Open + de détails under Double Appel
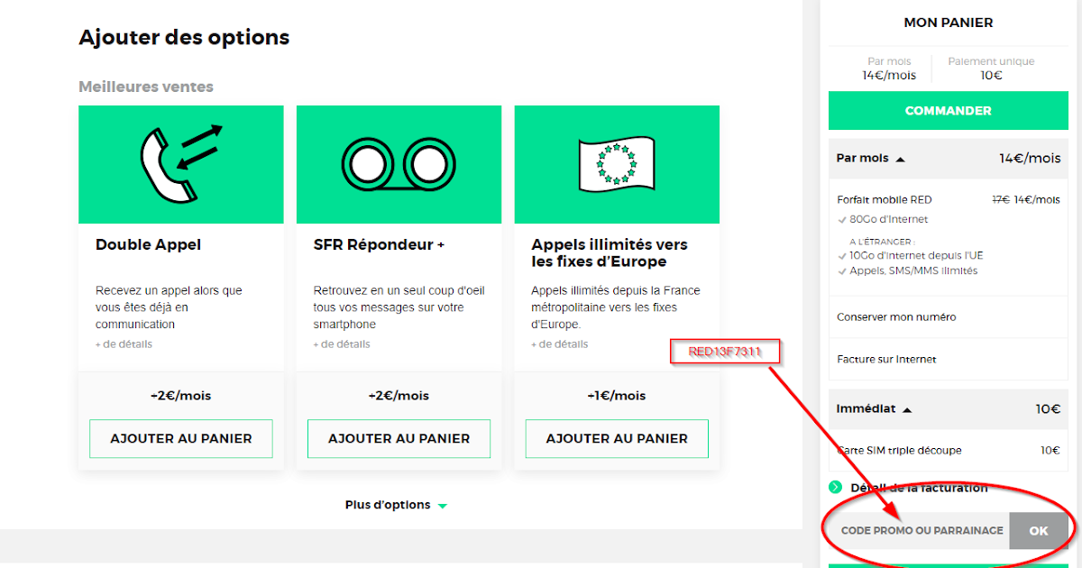1082x568 pixels. [124, 344]
